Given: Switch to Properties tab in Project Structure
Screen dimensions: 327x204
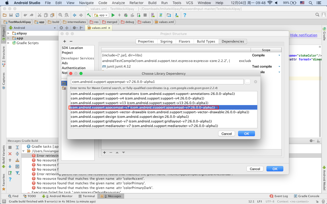Looking at the screenshot, I should tap(146, 41).
